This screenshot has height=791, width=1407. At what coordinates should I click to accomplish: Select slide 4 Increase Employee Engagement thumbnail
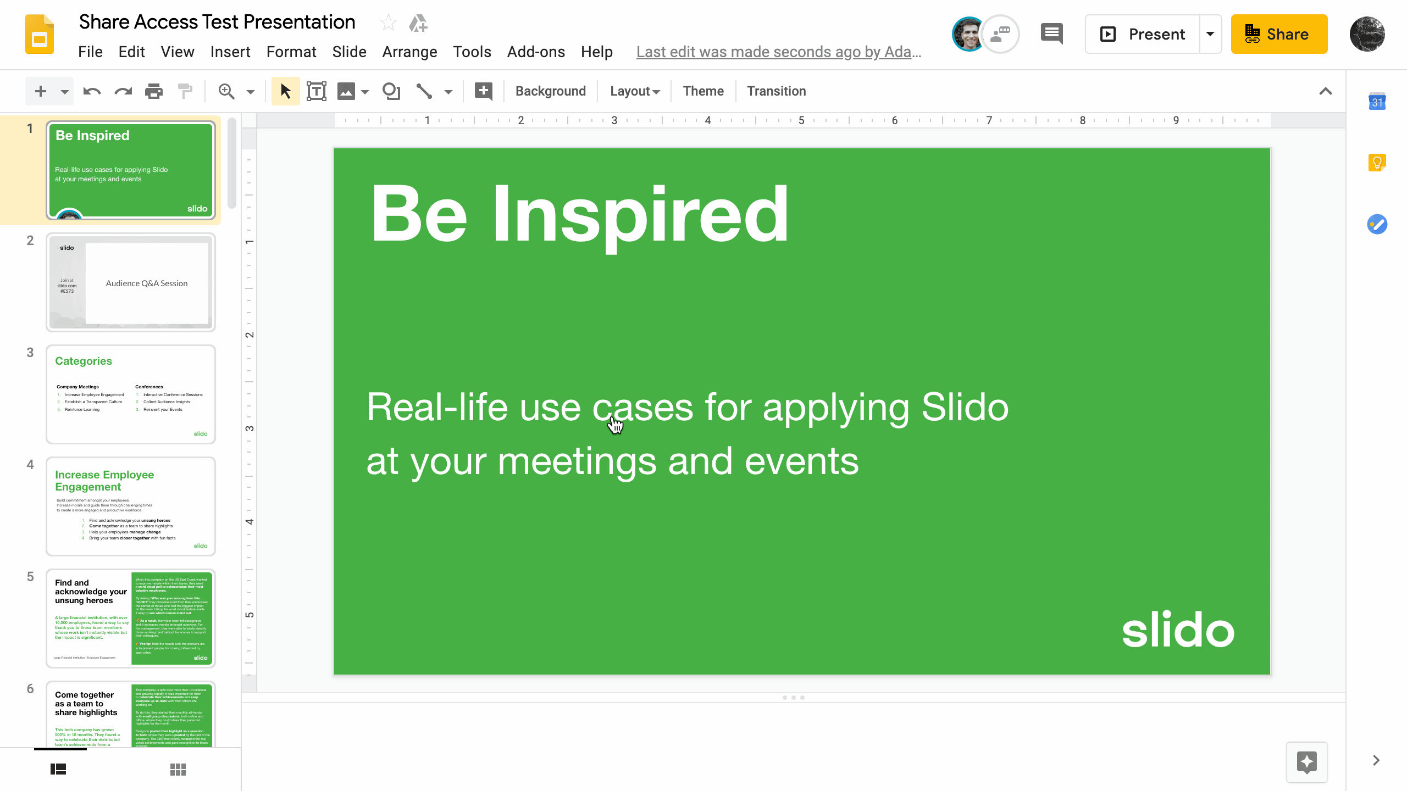[131, 506]
